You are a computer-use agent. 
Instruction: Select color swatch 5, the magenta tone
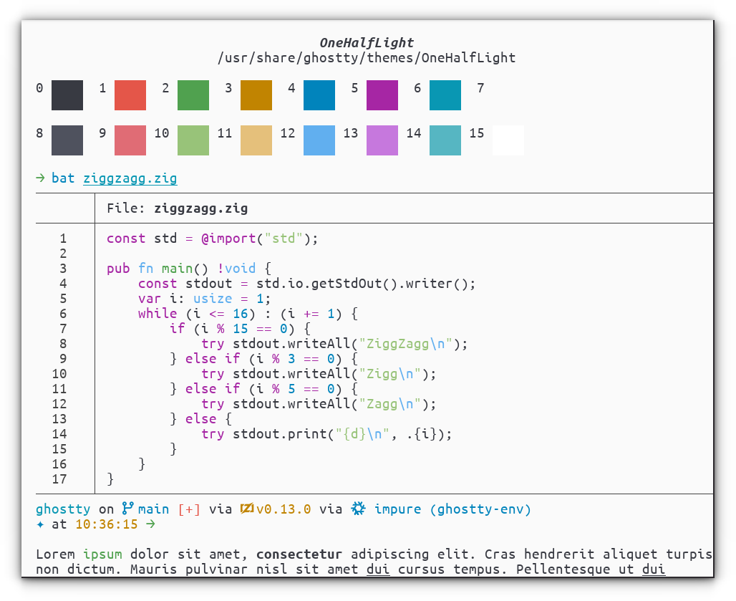pyautogui.click(x=382, y=95)
